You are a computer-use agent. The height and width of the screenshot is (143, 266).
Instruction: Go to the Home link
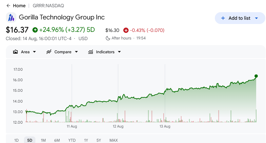pos(19,6)
